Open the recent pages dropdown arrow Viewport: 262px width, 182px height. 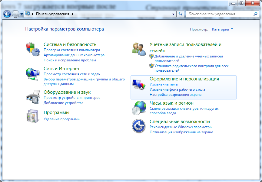pos(22,14)
